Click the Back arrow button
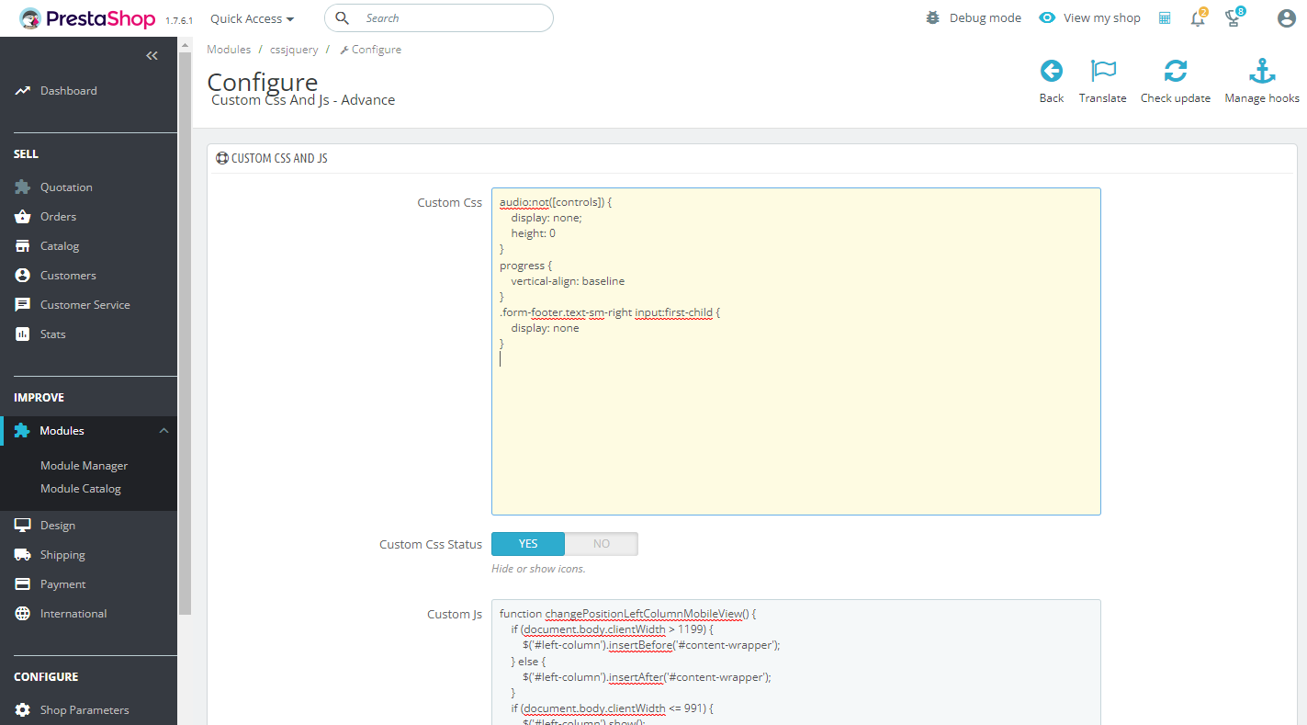Viewport: 1307px width, 725px height. point(1052,82)
